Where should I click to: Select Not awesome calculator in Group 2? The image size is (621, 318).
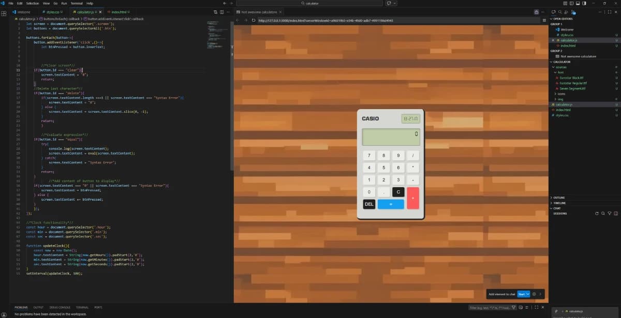coord(585,56)
